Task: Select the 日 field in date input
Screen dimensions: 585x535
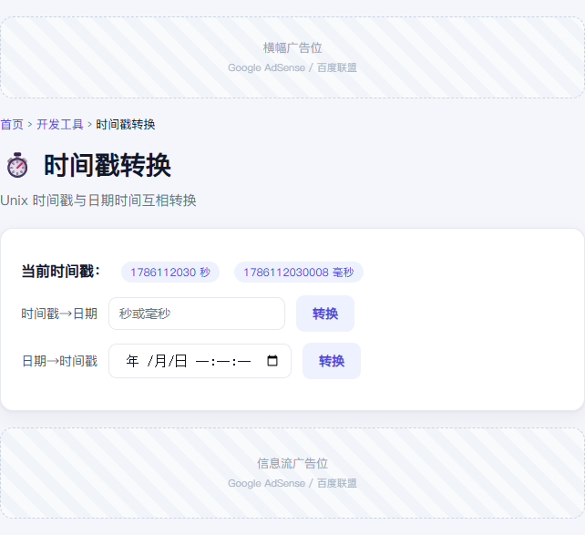Action: 180,361
